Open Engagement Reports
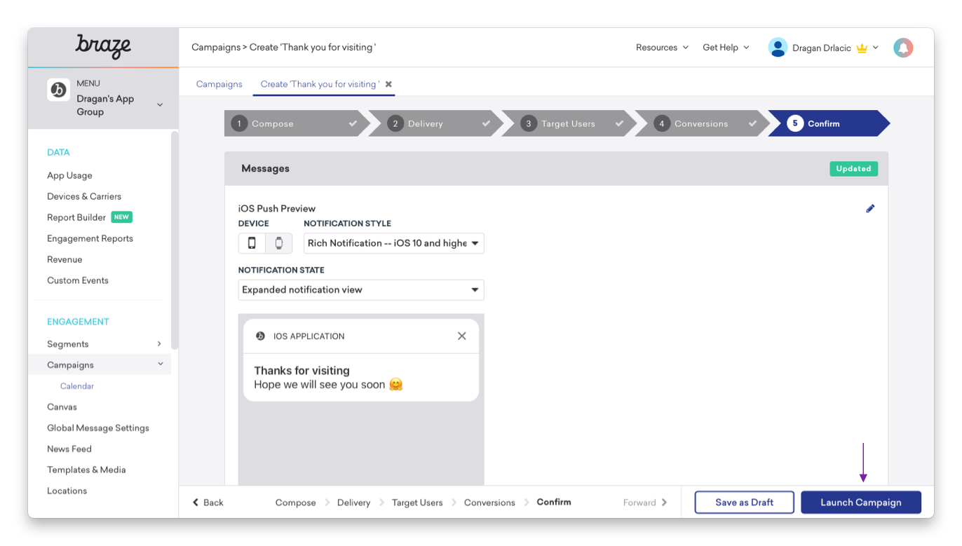Viewport: 962px width, 546px height. tap(90, 239)
